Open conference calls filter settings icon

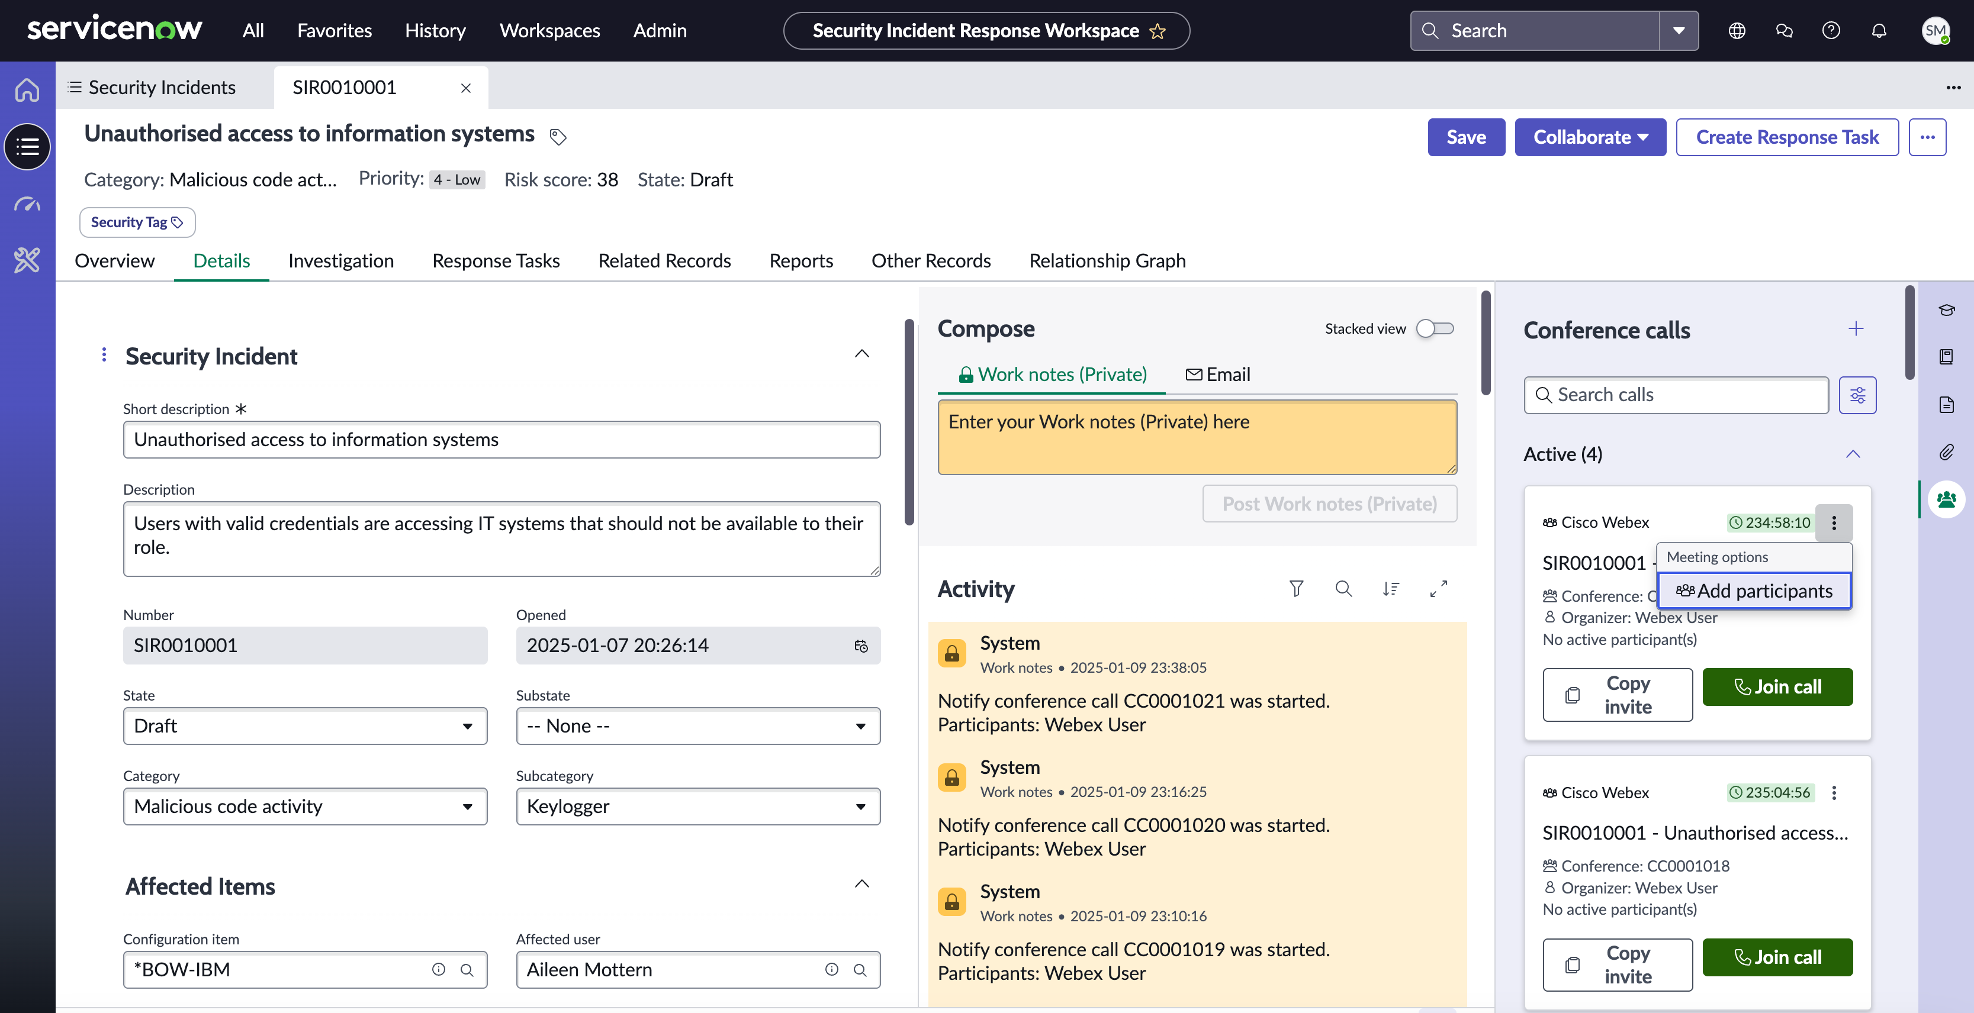pyautogui.click(x=1857, y=395)
